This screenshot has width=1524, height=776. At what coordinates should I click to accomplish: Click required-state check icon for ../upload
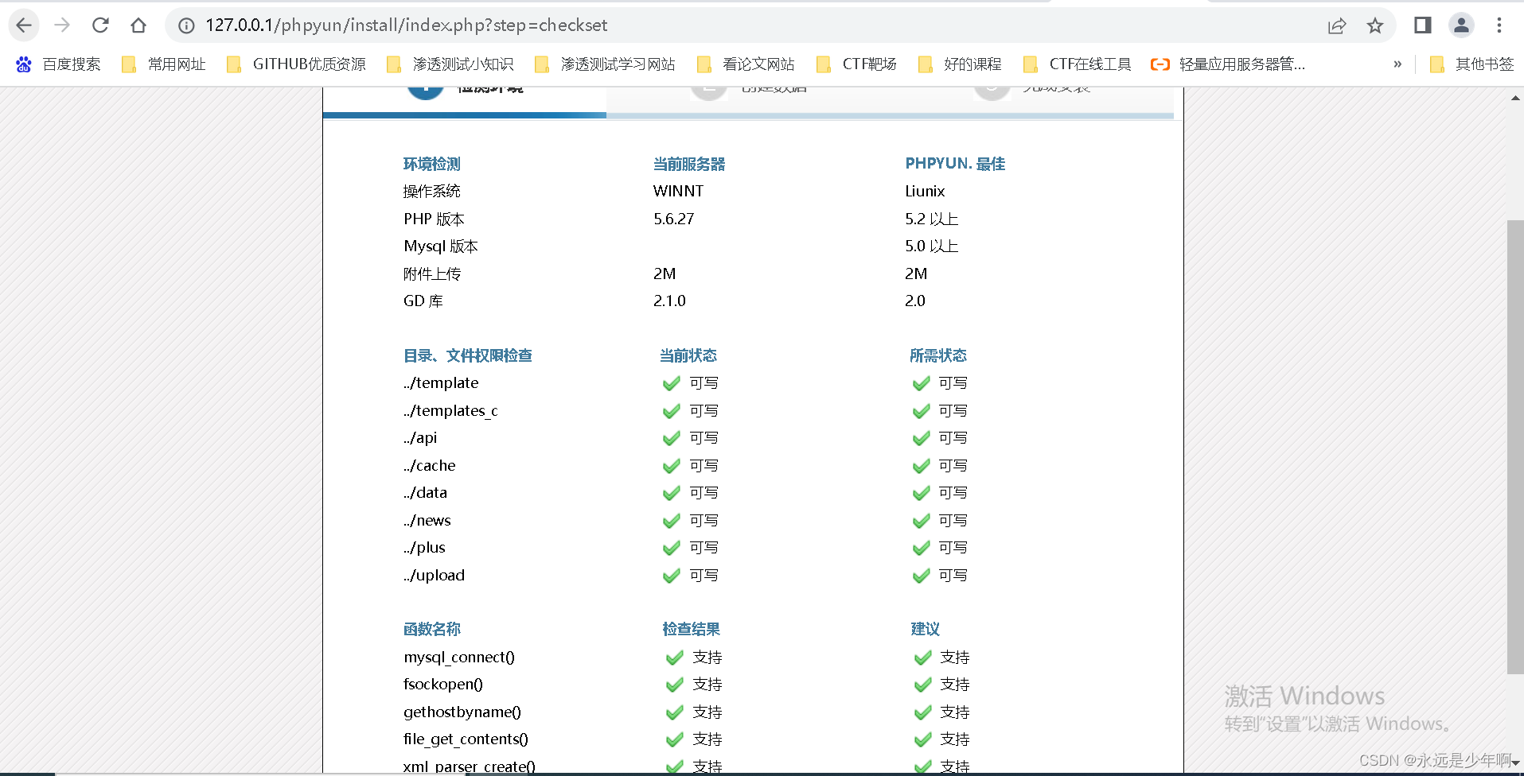tap(922, 576)
